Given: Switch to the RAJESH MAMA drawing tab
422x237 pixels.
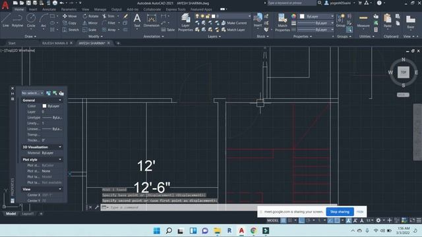Looking at the screenshot, I should pos(55,43).
